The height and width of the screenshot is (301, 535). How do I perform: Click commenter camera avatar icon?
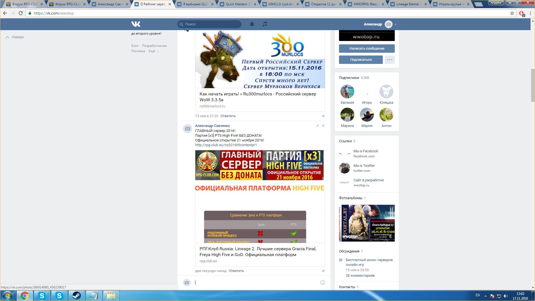click(188, 129)
